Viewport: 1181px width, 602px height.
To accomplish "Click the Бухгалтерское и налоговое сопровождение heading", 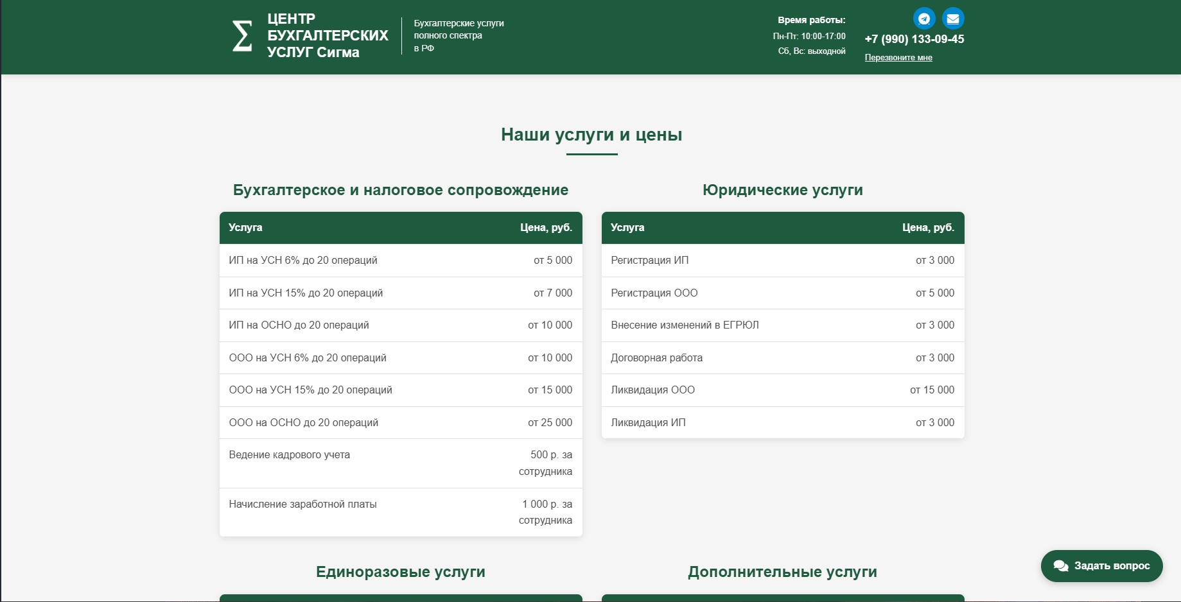I will [x=401, y=190].
